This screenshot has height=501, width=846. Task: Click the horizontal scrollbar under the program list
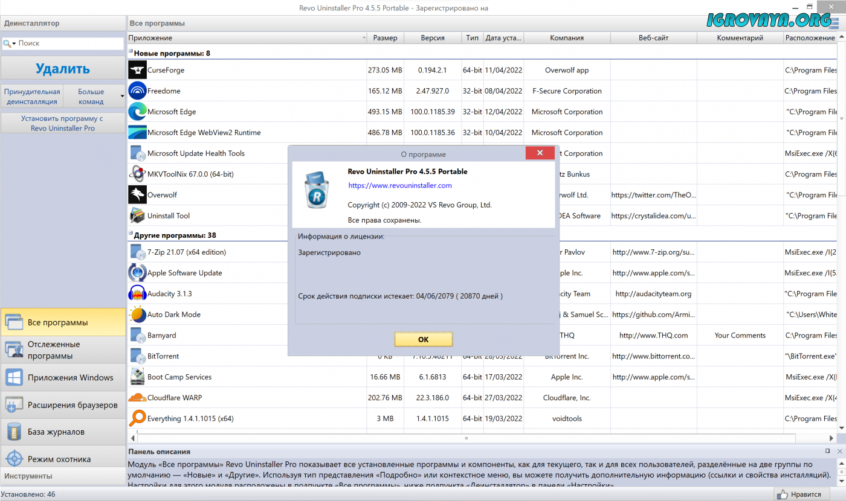465,438
